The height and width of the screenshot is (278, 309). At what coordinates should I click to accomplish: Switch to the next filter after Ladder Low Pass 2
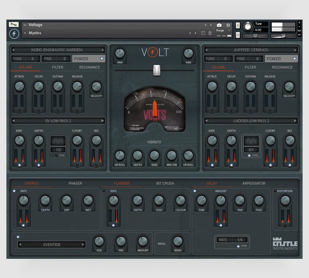(295, 121)
